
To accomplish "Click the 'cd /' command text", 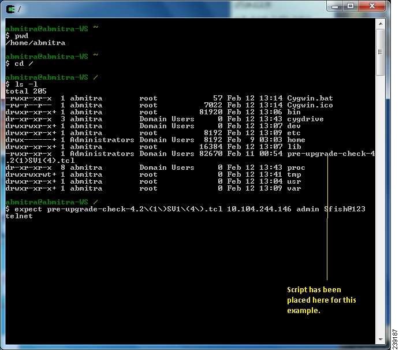I will tap(24, 64).
